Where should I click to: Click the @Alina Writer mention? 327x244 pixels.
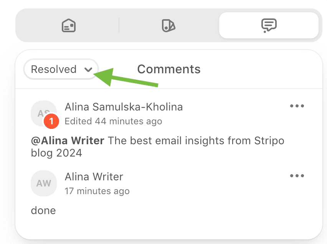67,140
